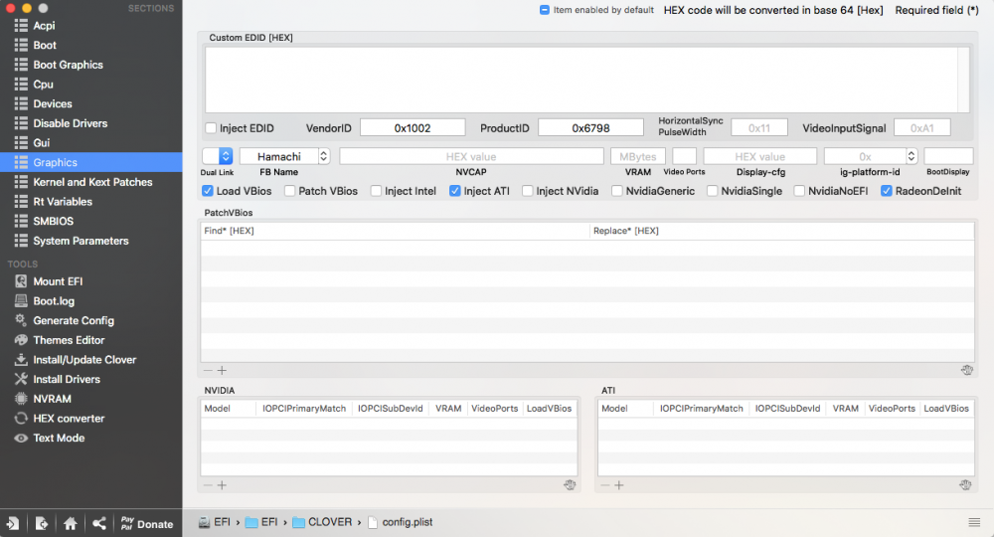Image resolution: width=994 pixels, height=537 pixels.
Task: Click the list view icon at bottom right
Action: pos(974,522)
